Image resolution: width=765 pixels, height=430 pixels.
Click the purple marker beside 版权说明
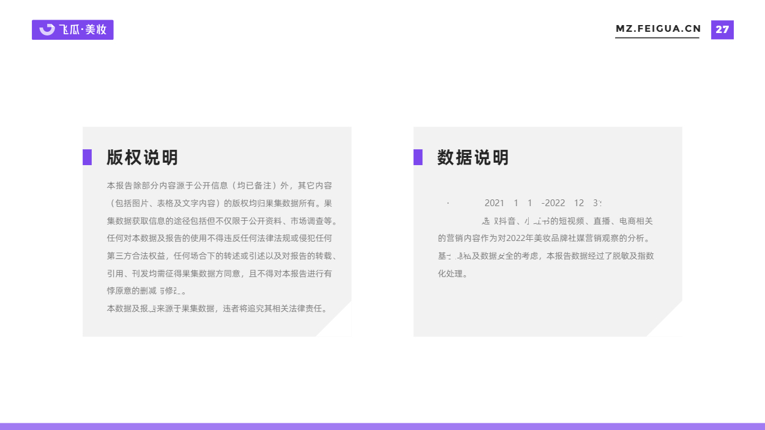point(87,157)
